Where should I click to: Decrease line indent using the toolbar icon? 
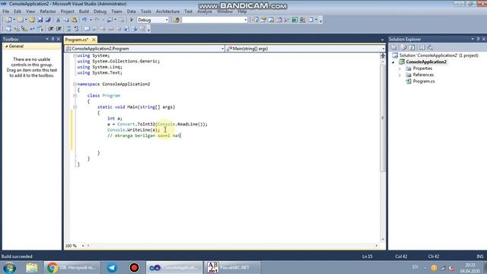[x=51, y=29]
